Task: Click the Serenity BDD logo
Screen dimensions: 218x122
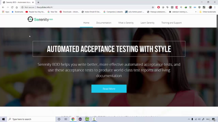Action: point(40,19)
